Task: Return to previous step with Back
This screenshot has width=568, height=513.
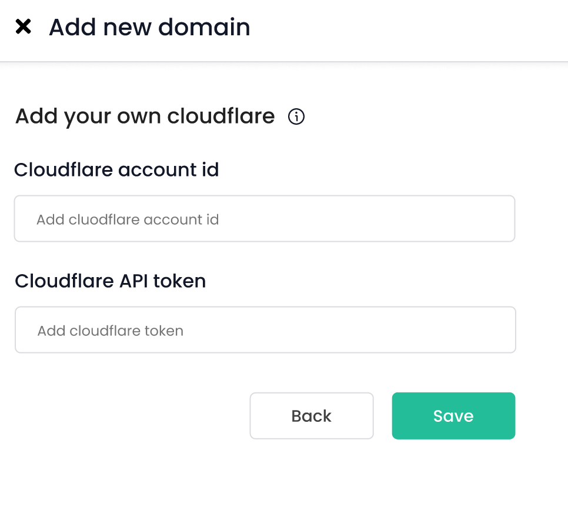Action: [x=312, y=416]
